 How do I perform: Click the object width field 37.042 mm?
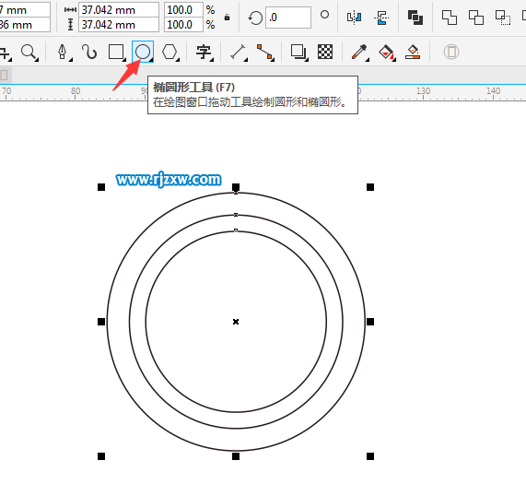(119, 10)
